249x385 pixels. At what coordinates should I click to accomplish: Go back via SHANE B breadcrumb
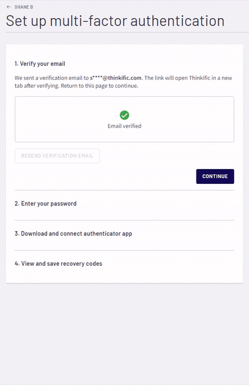pos(24,7)
